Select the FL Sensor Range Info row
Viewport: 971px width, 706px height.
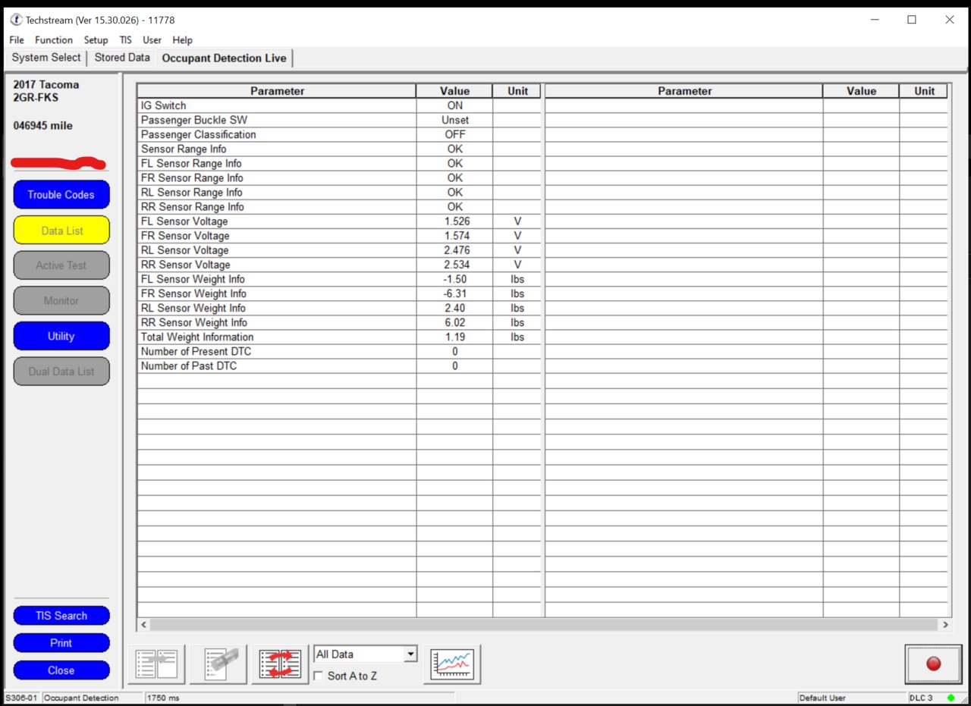pos(339,163)
